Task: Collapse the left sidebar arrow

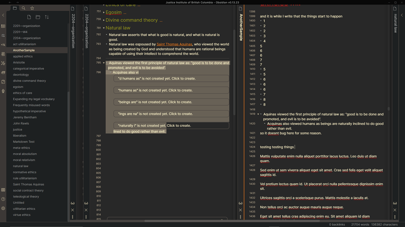Action: pyautogui.click(x=3, y=15)
